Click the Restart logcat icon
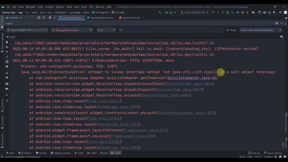The width and height of the screenshot is (288, 162). 7,73
